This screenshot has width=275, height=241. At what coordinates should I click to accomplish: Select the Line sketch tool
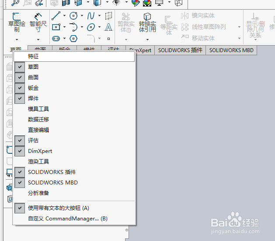point(56,16)
